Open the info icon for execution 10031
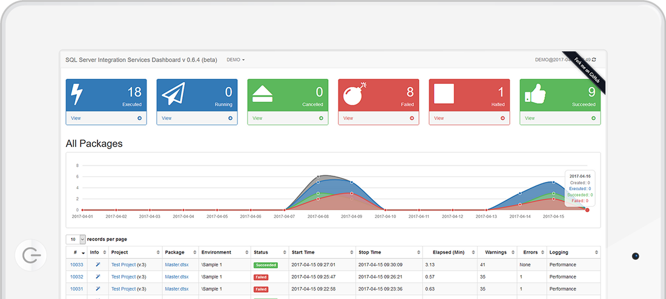Viewport: 666px width, 299px height. [97, 289]
